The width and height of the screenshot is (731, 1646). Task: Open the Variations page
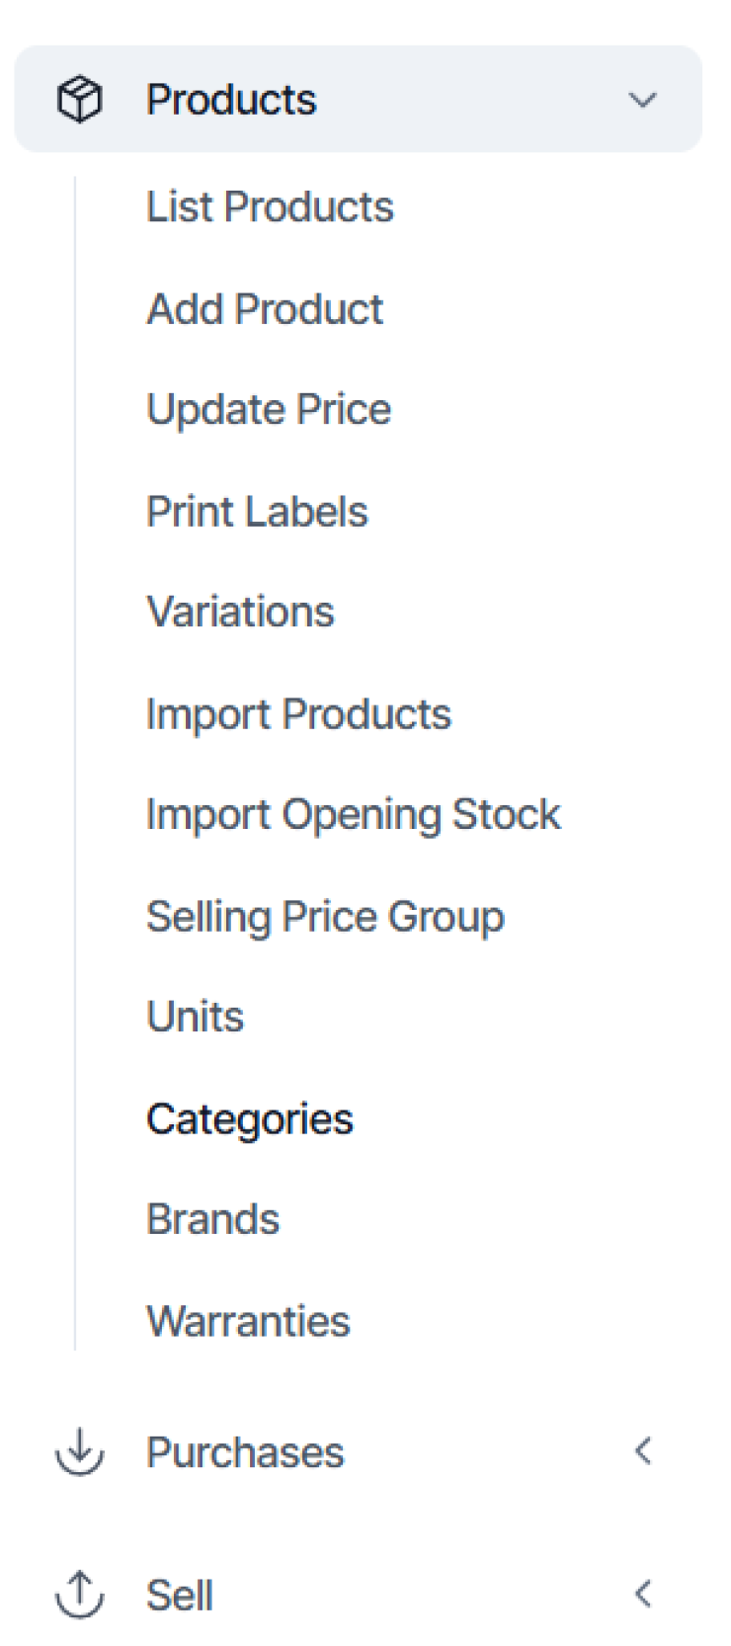click(240, 613)
